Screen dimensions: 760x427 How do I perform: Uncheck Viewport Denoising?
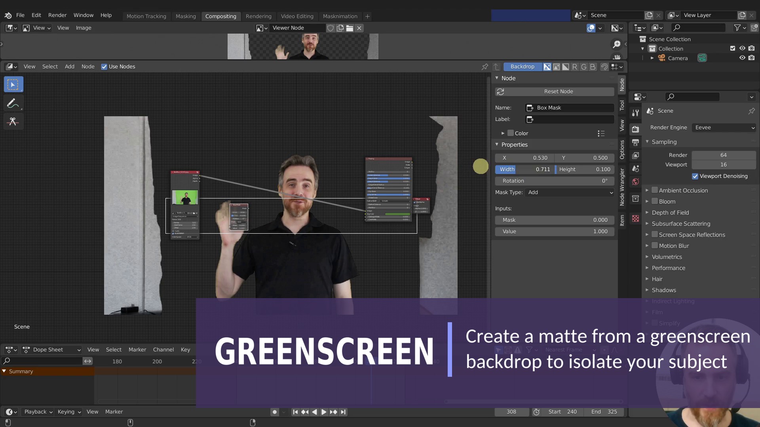(695, 176)
